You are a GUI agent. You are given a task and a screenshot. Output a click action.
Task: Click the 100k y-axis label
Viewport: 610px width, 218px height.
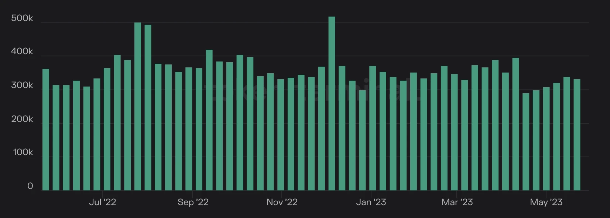23,152
